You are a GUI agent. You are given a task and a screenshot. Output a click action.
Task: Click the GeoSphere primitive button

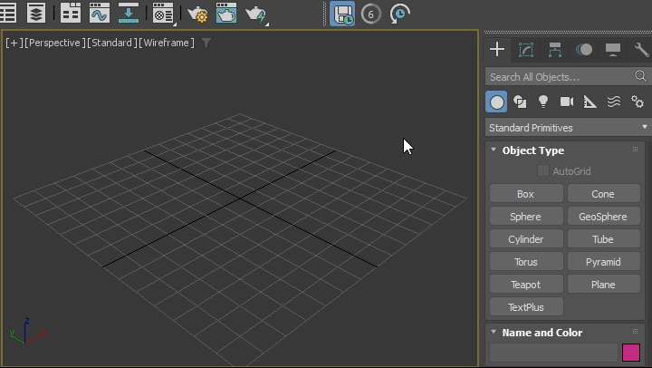pos(603,217)
